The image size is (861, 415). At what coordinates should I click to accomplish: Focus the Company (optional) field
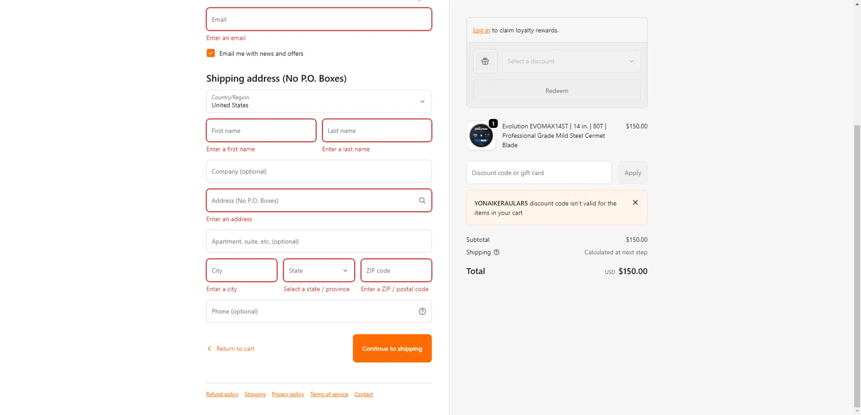click(x=319, y=171)
